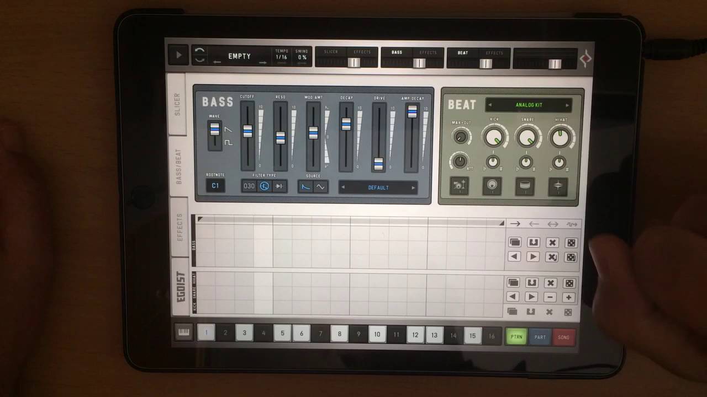This screenshot has height=397, width=707.
Task: Paste into the bass pattern
Action: point(533,243)
